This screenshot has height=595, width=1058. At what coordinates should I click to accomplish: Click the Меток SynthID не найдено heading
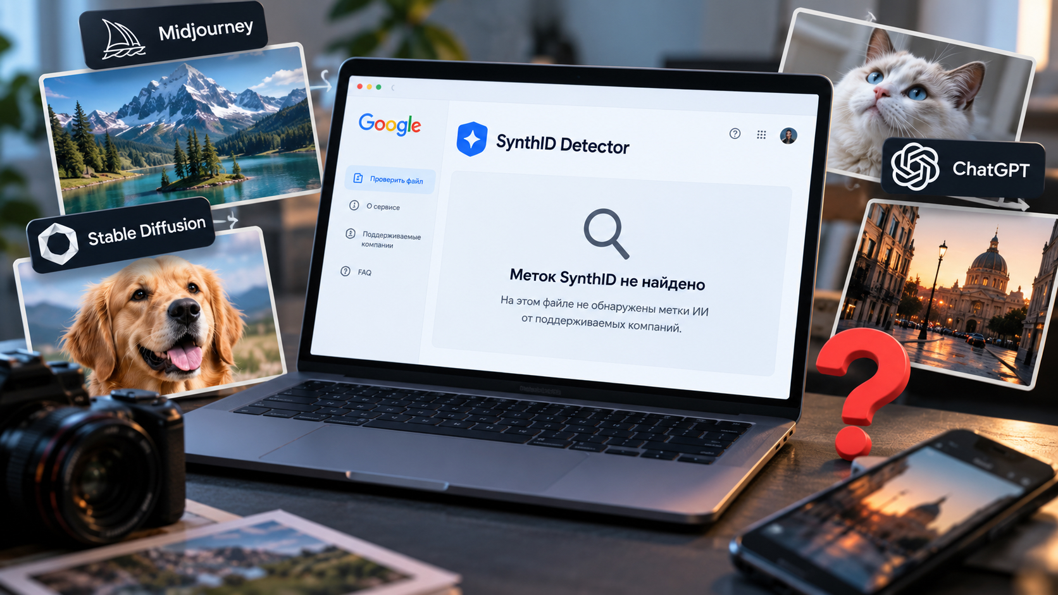pos(607,279)
